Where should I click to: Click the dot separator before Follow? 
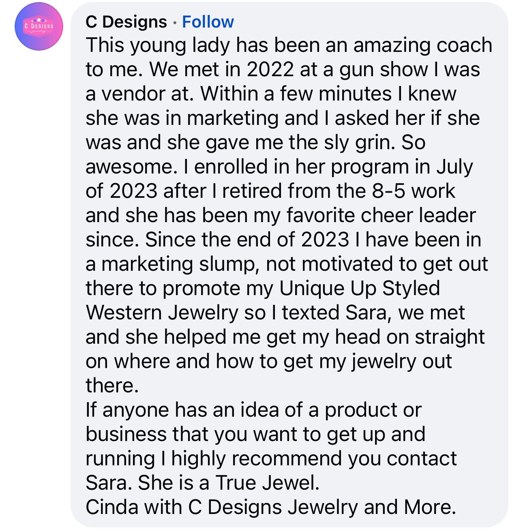click(174, 23)
